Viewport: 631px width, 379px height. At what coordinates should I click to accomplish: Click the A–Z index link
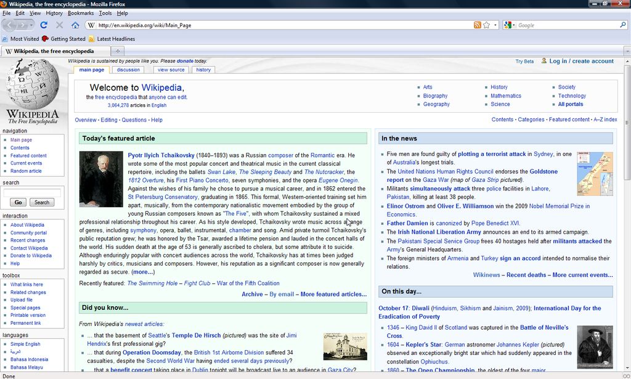(x=605, y=120)
